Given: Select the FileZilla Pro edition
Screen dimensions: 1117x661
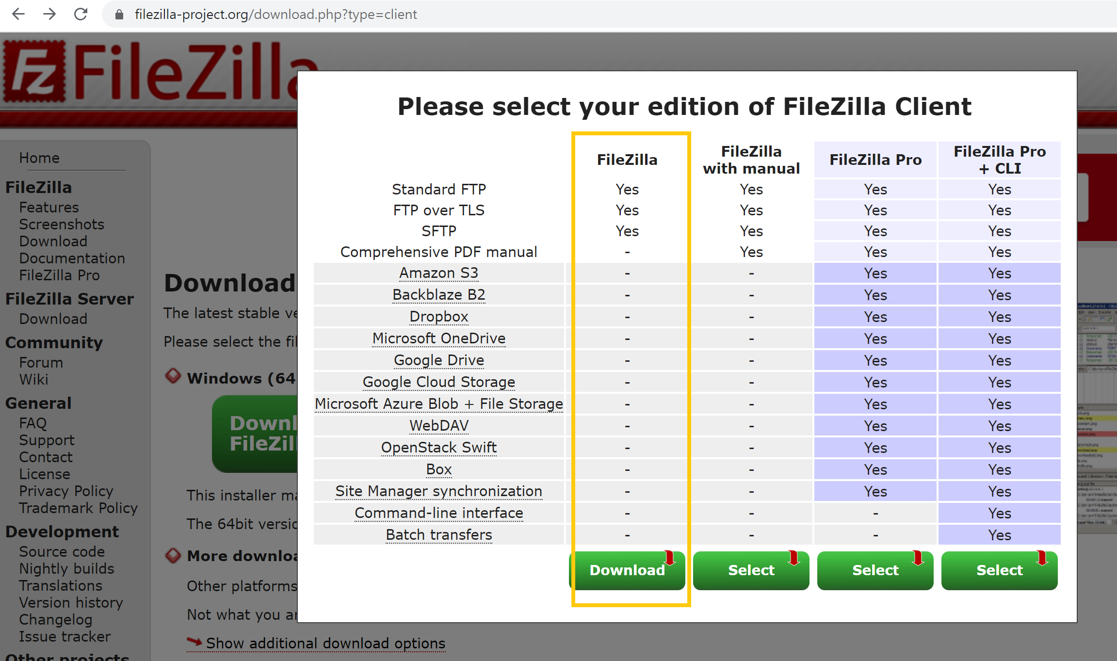Looking at the screenshot, I should tap(875, 570).
